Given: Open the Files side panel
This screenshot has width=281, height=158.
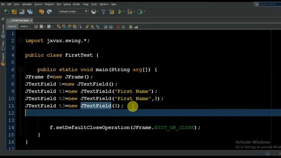Looking at the screenshot, I should 3,45.
